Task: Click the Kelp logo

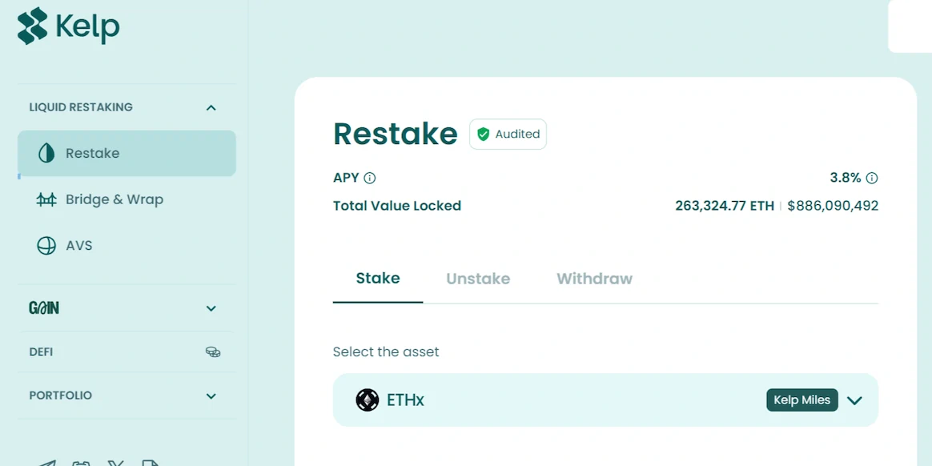Action: pos(68,26)
